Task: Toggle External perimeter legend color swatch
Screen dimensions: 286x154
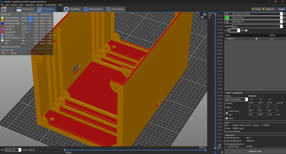Action: (2, 21)
